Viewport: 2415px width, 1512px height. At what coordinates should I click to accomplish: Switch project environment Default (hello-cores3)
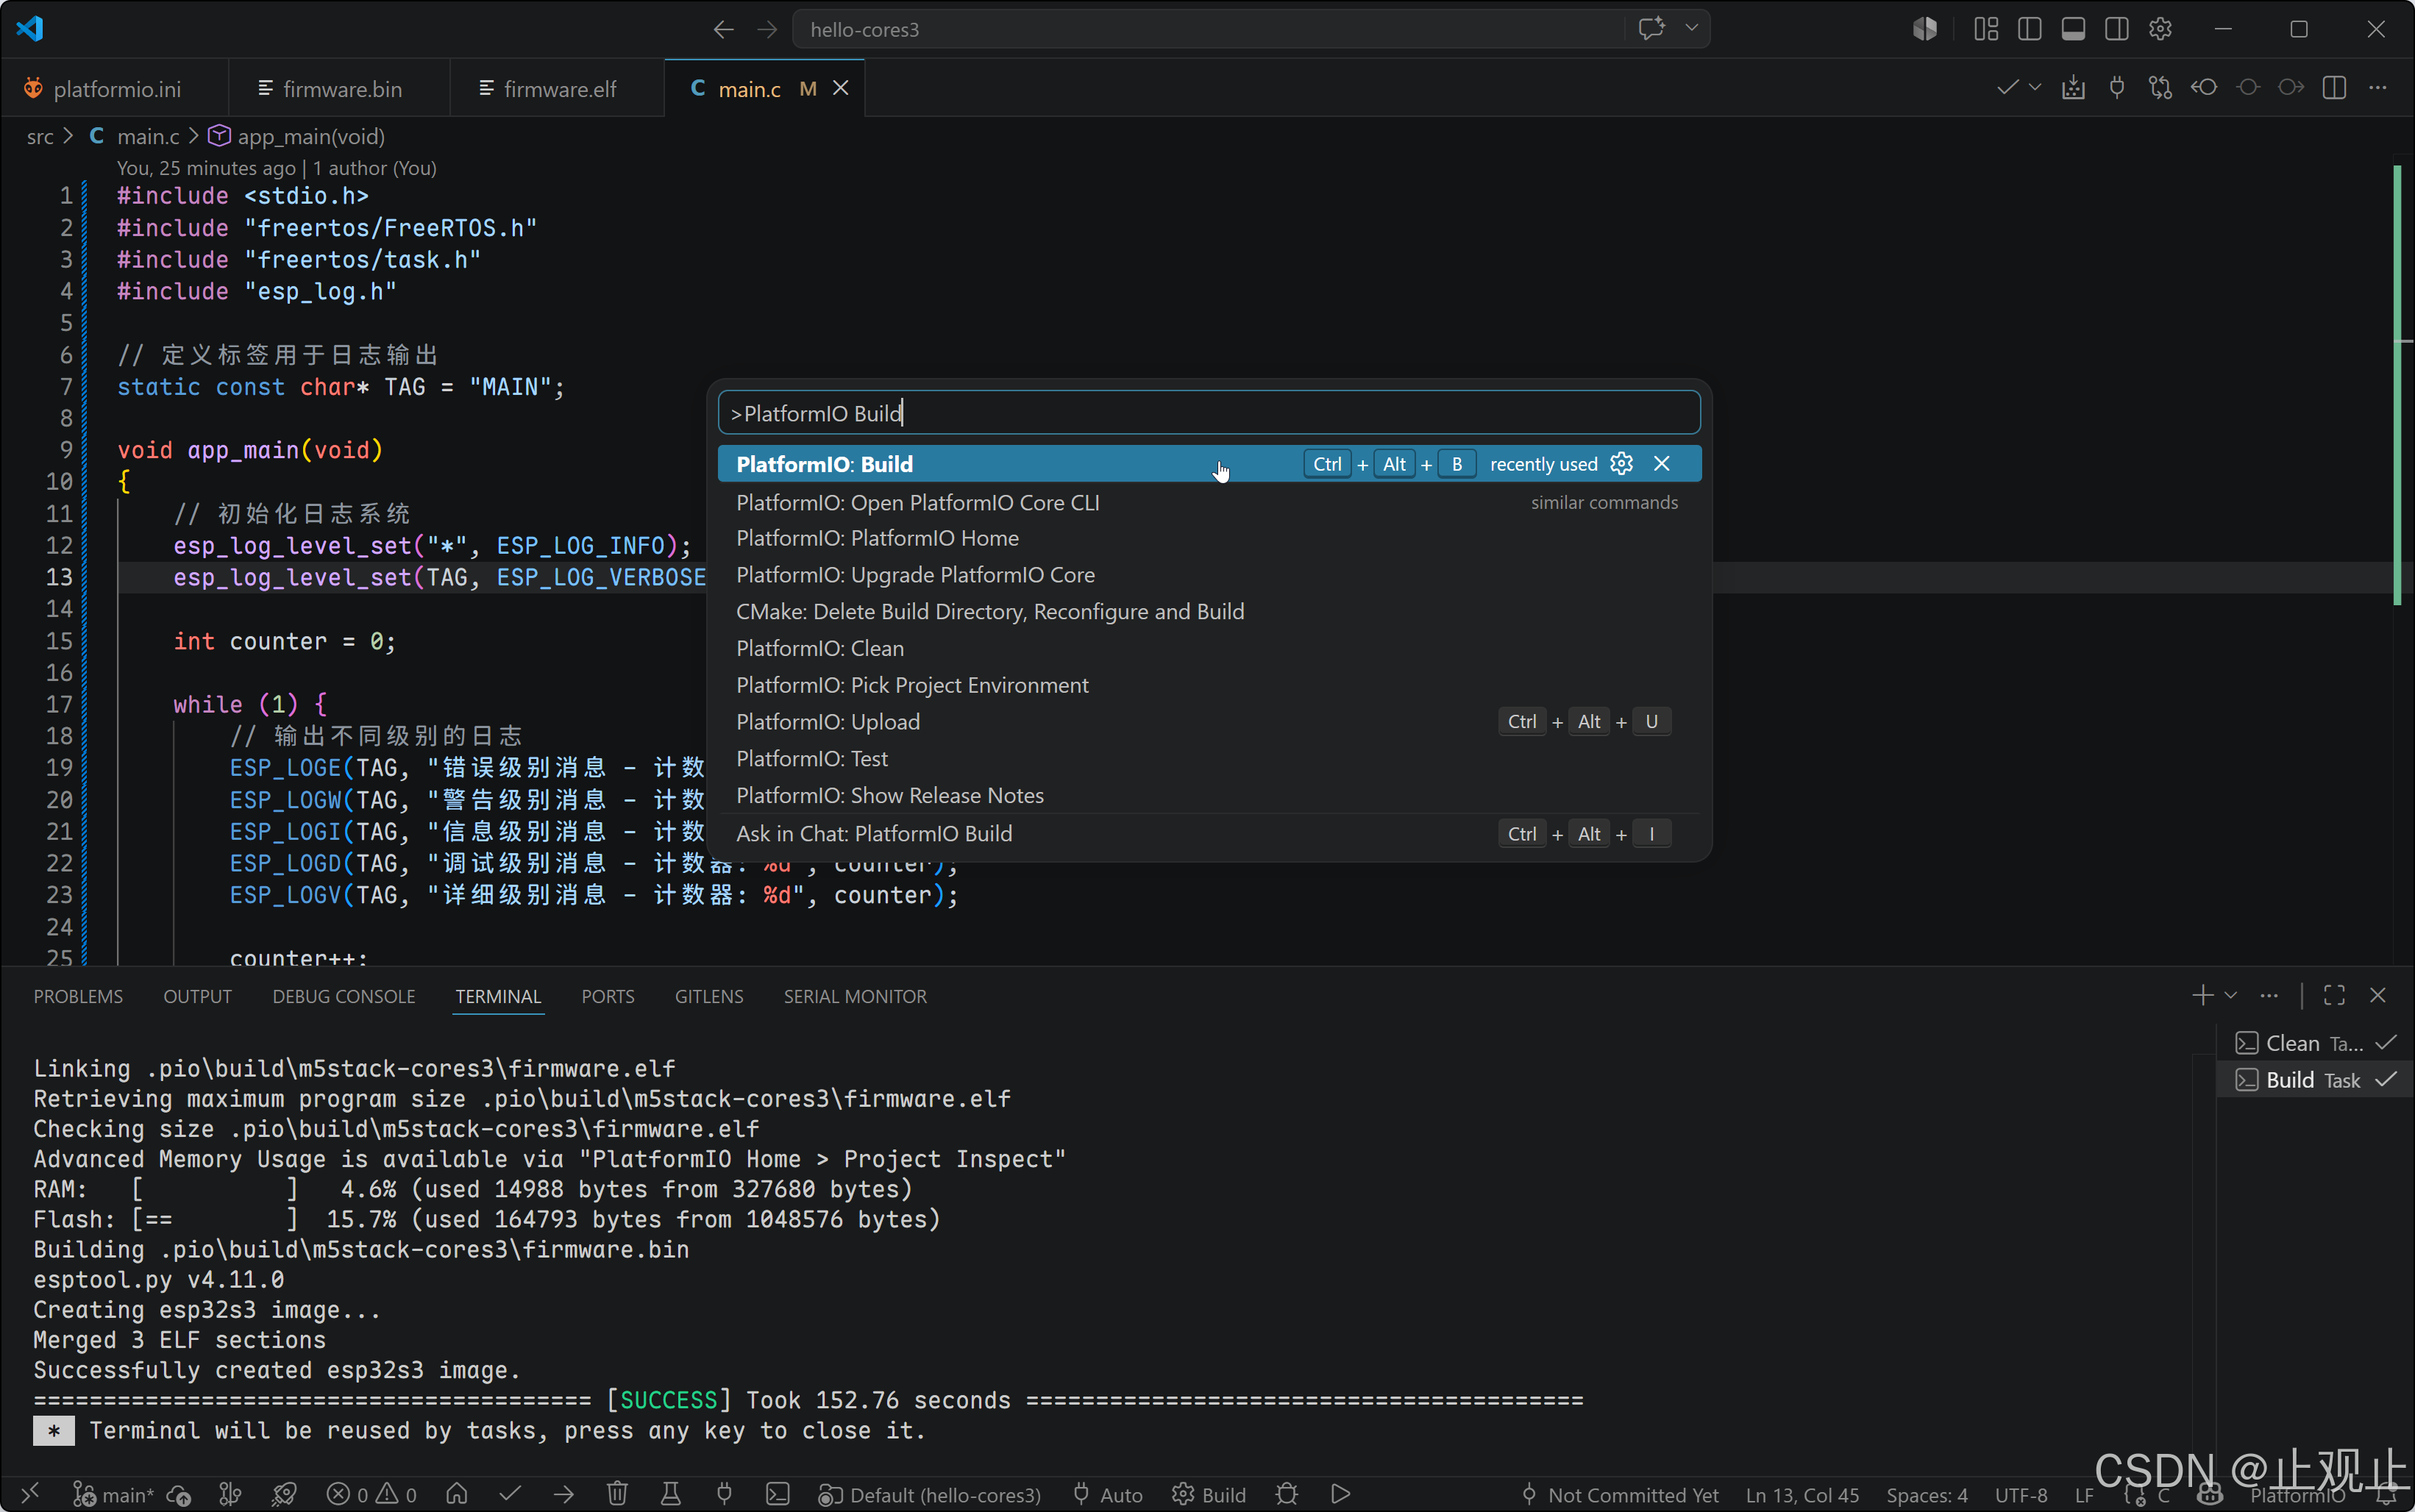(x=930, y=1494)
